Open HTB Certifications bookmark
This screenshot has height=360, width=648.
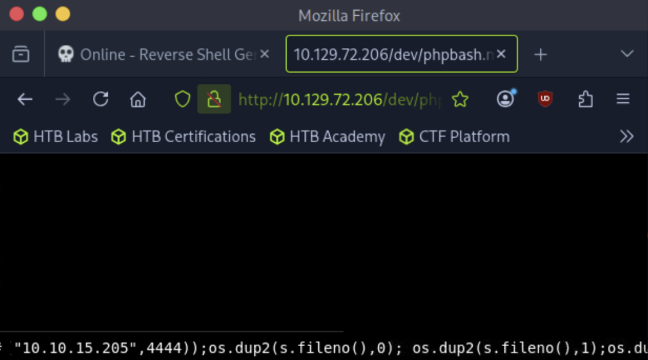(x=184, y=136)
